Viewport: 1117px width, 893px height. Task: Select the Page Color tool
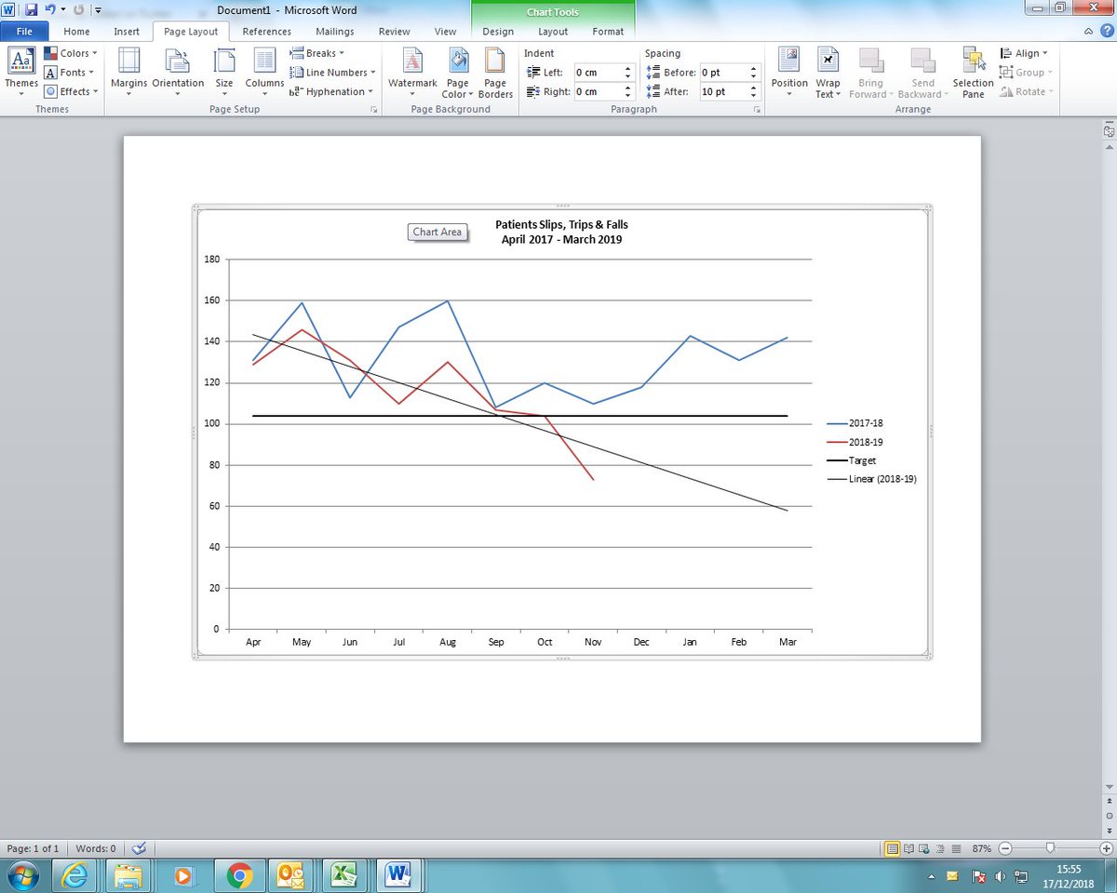[457, 72]
